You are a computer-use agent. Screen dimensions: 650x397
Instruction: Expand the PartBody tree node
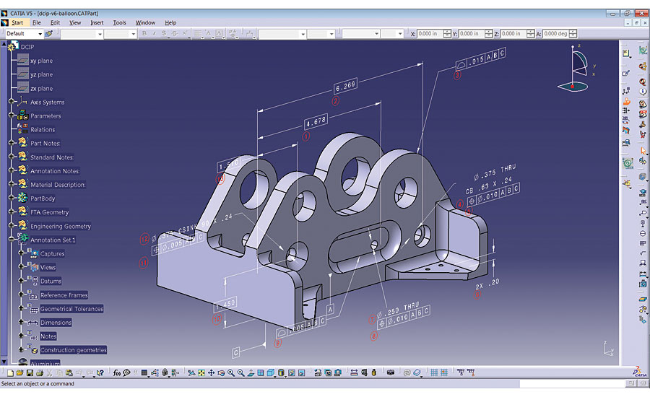coord(12,198)
